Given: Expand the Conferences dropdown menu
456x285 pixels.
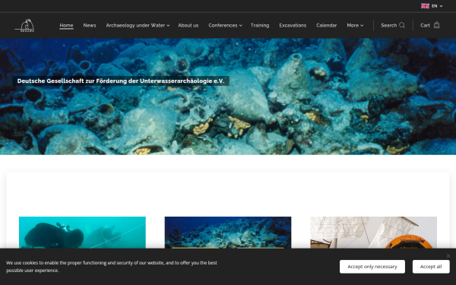Looking at the screenshot, I should (225, 25).
